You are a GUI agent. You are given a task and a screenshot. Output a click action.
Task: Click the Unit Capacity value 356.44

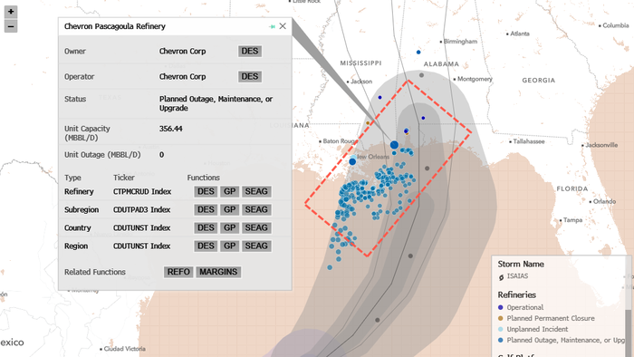(x=170, y=129)
